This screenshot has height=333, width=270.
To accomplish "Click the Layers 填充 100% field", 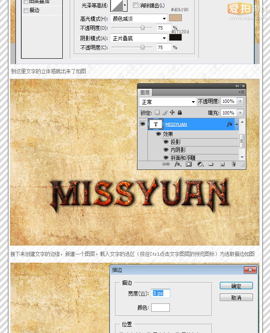I will [x=229, y=112].
